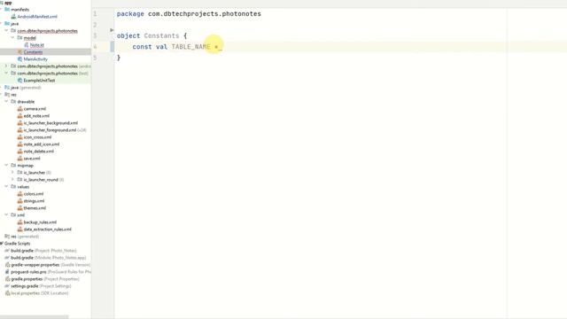This screenshot has width=567, height=319.
Task: Open data_extraction_rules.xml
Action: pyautogui.click(x=47, y=230)
